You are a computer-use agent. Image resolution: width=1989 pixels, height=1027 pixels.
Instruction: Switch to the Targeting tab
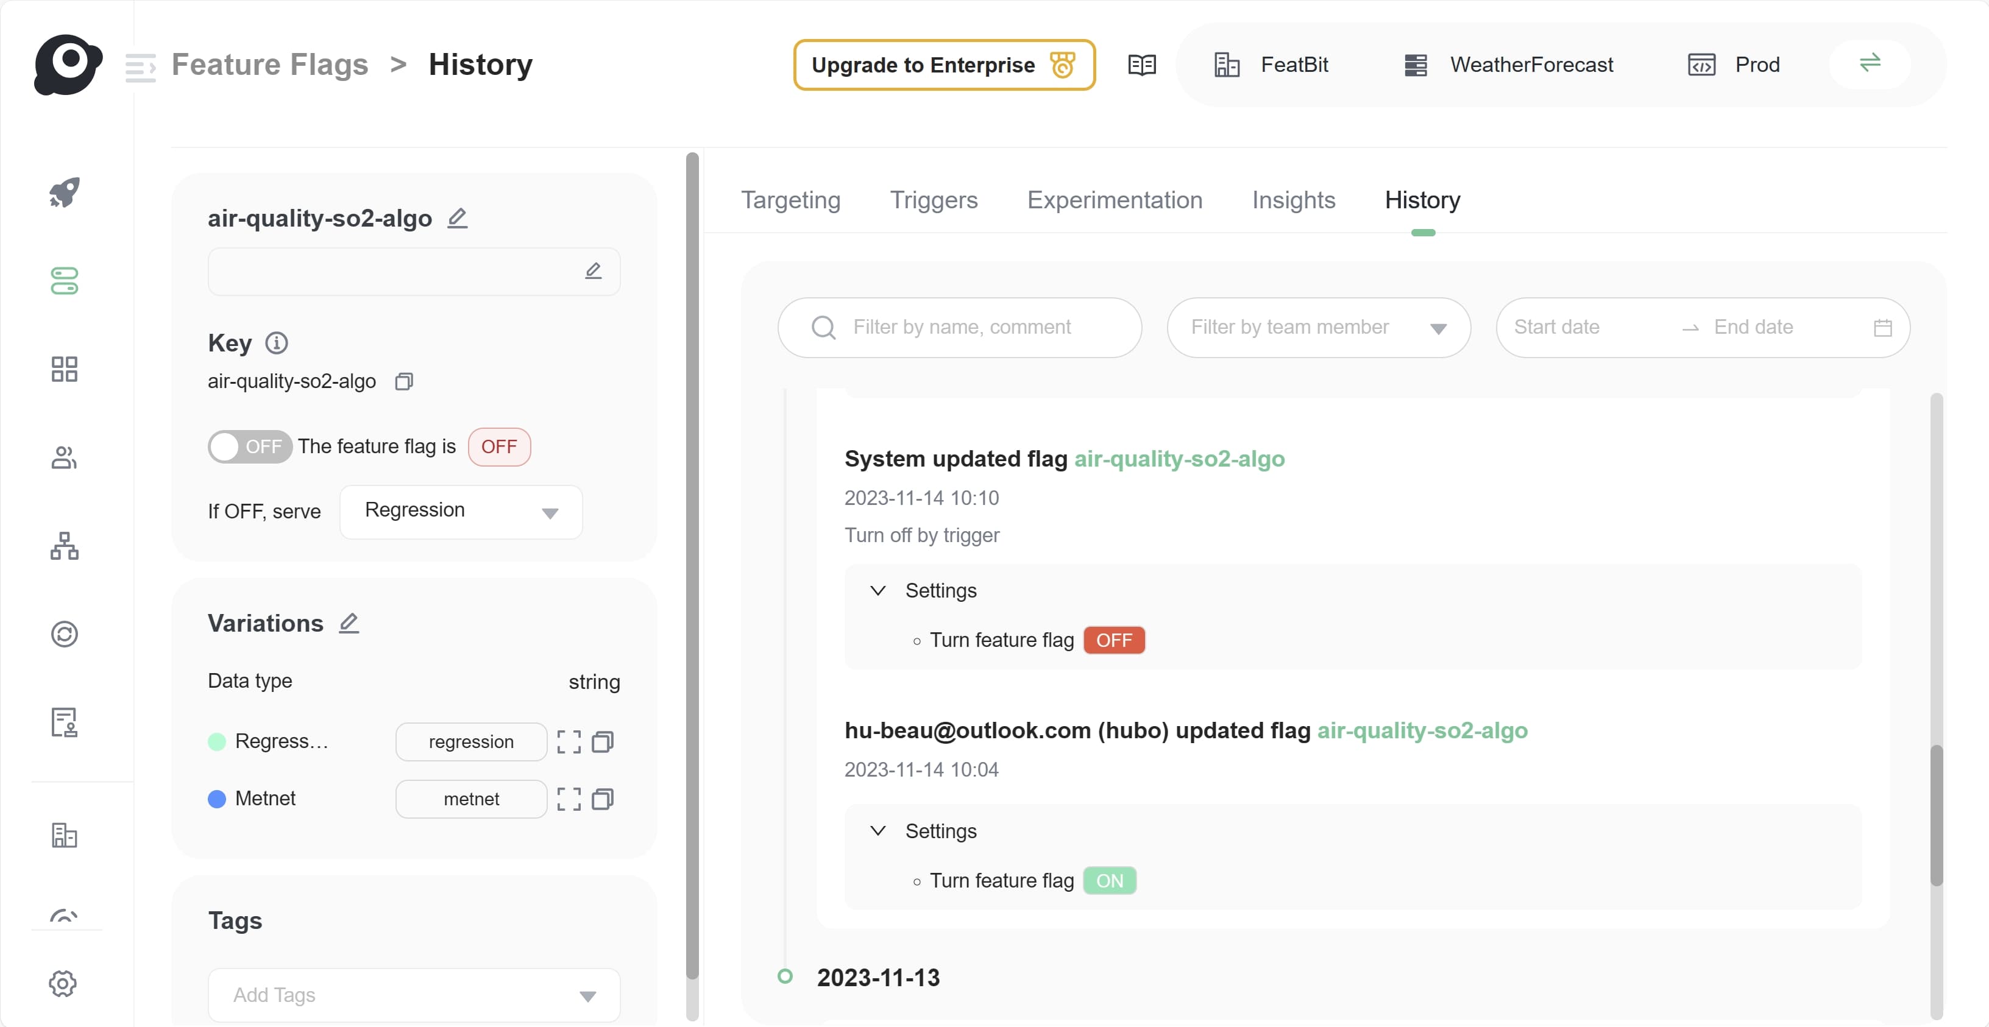click(790, 200)
